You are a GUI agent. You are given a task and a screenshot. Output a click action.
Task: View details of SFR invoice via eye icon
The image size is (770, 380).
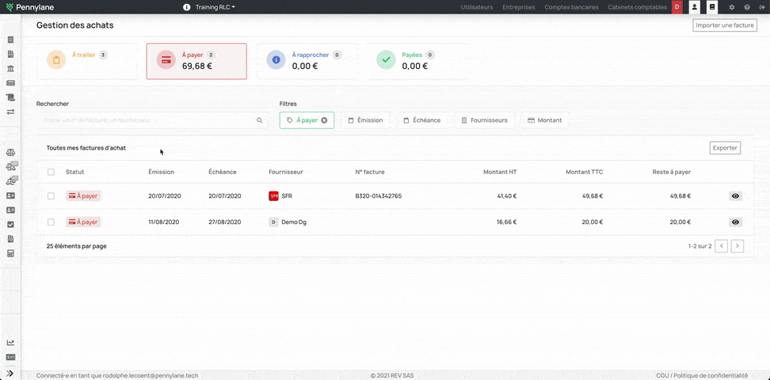[735, 196]
